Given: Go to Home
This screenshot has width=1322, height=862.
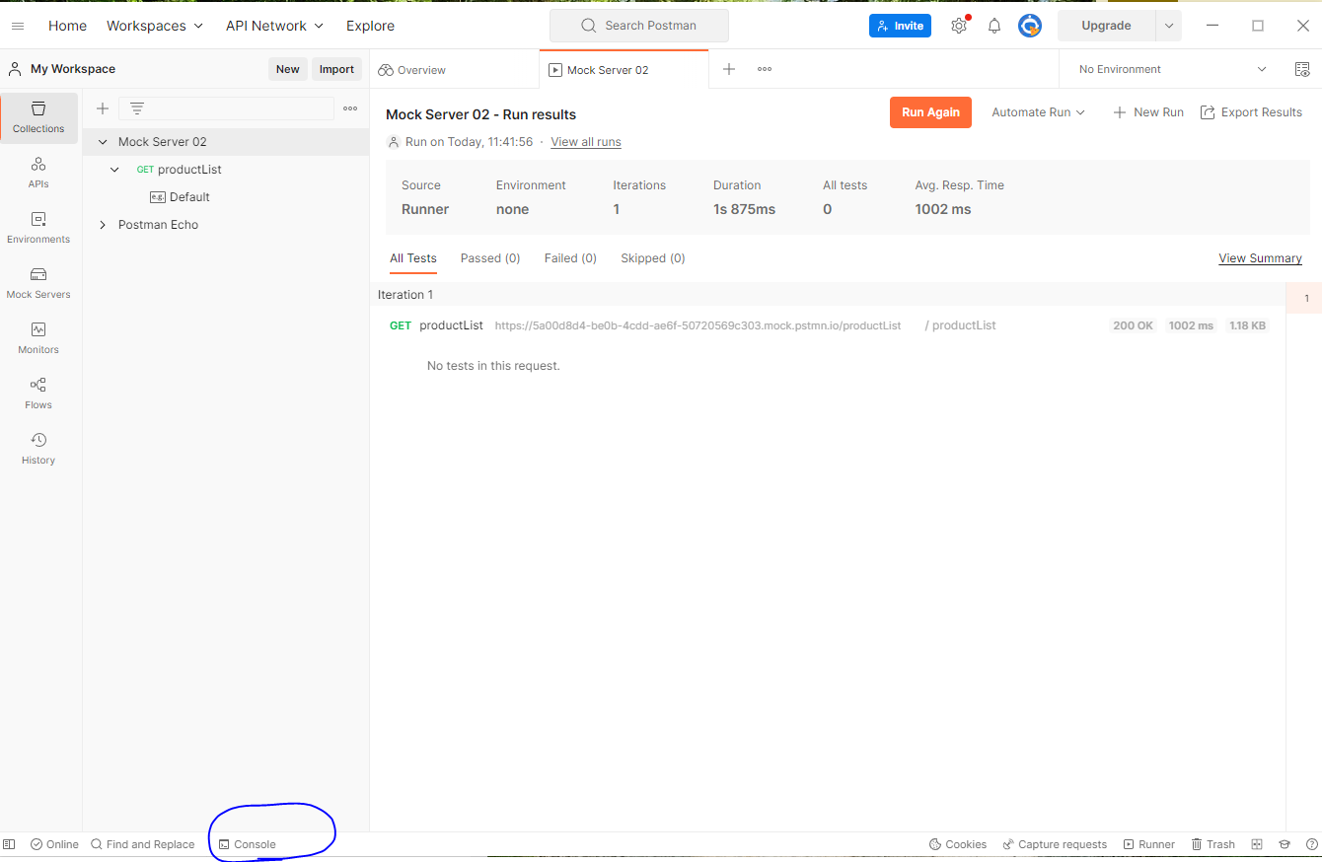Looking at the screenshot, I should click(68, 26).
